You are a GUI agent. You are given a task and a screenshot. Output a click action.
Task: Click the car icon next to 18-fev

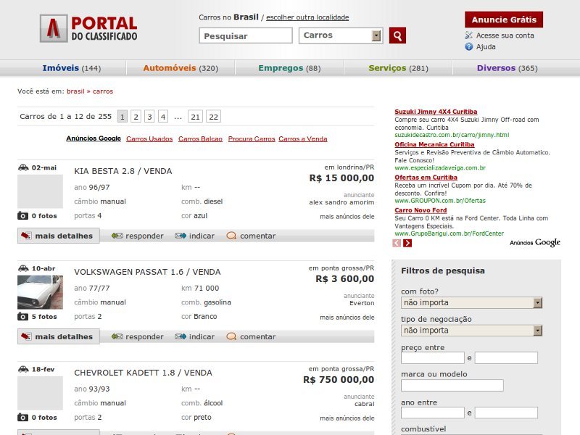[x=23, y=369]
